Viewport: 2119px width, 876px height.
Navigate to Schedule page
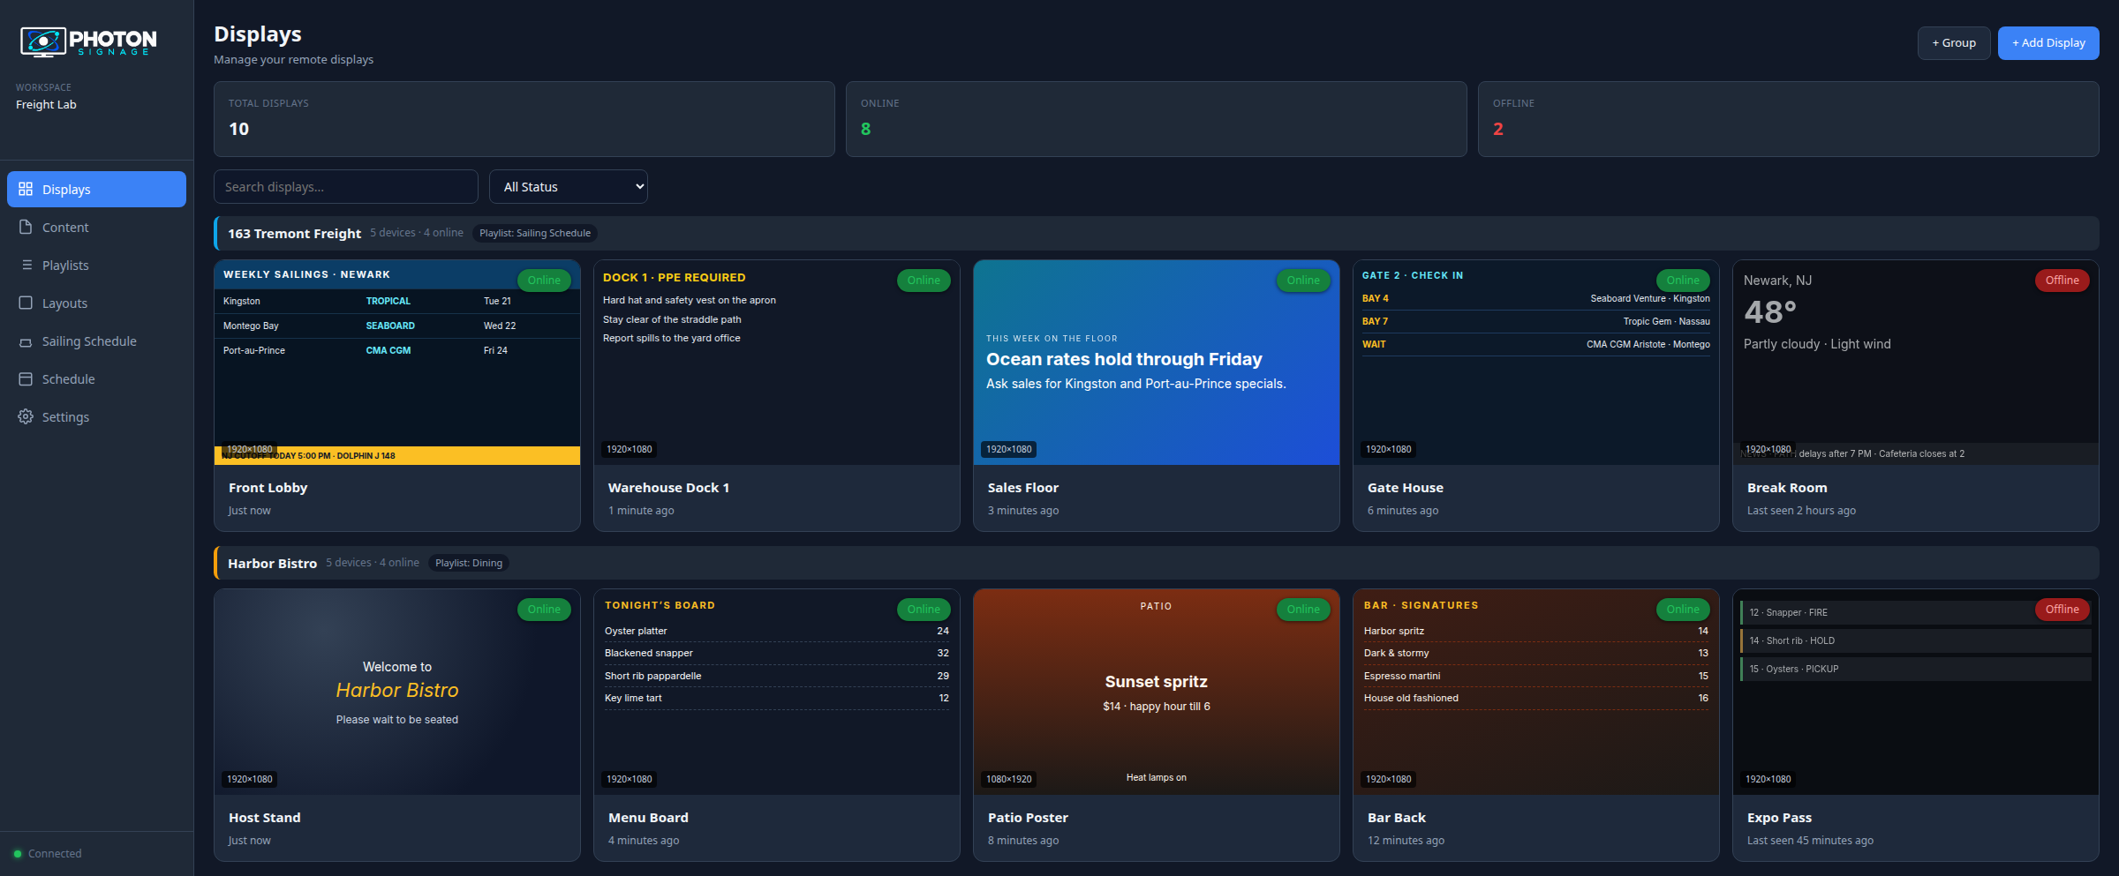tap(96, 378)
